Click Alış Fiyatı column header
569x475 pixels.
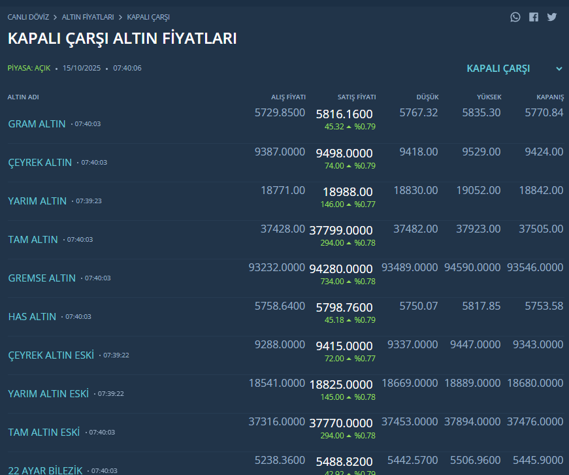[x=288, y=97]
